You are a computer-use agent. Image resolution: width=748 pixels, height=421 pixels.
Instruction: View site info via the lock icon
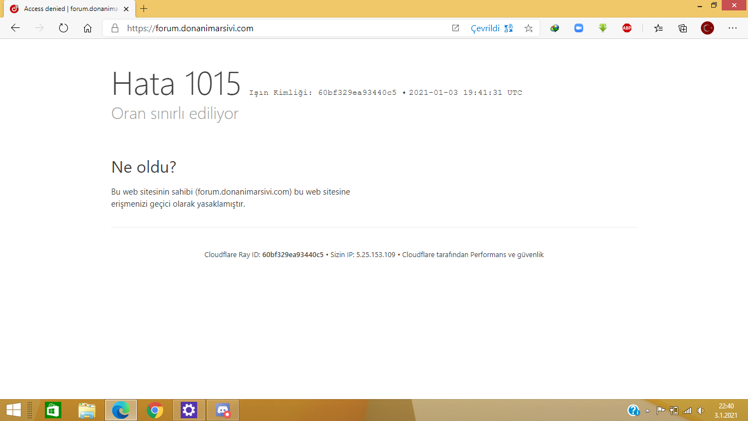pos(115,29)
